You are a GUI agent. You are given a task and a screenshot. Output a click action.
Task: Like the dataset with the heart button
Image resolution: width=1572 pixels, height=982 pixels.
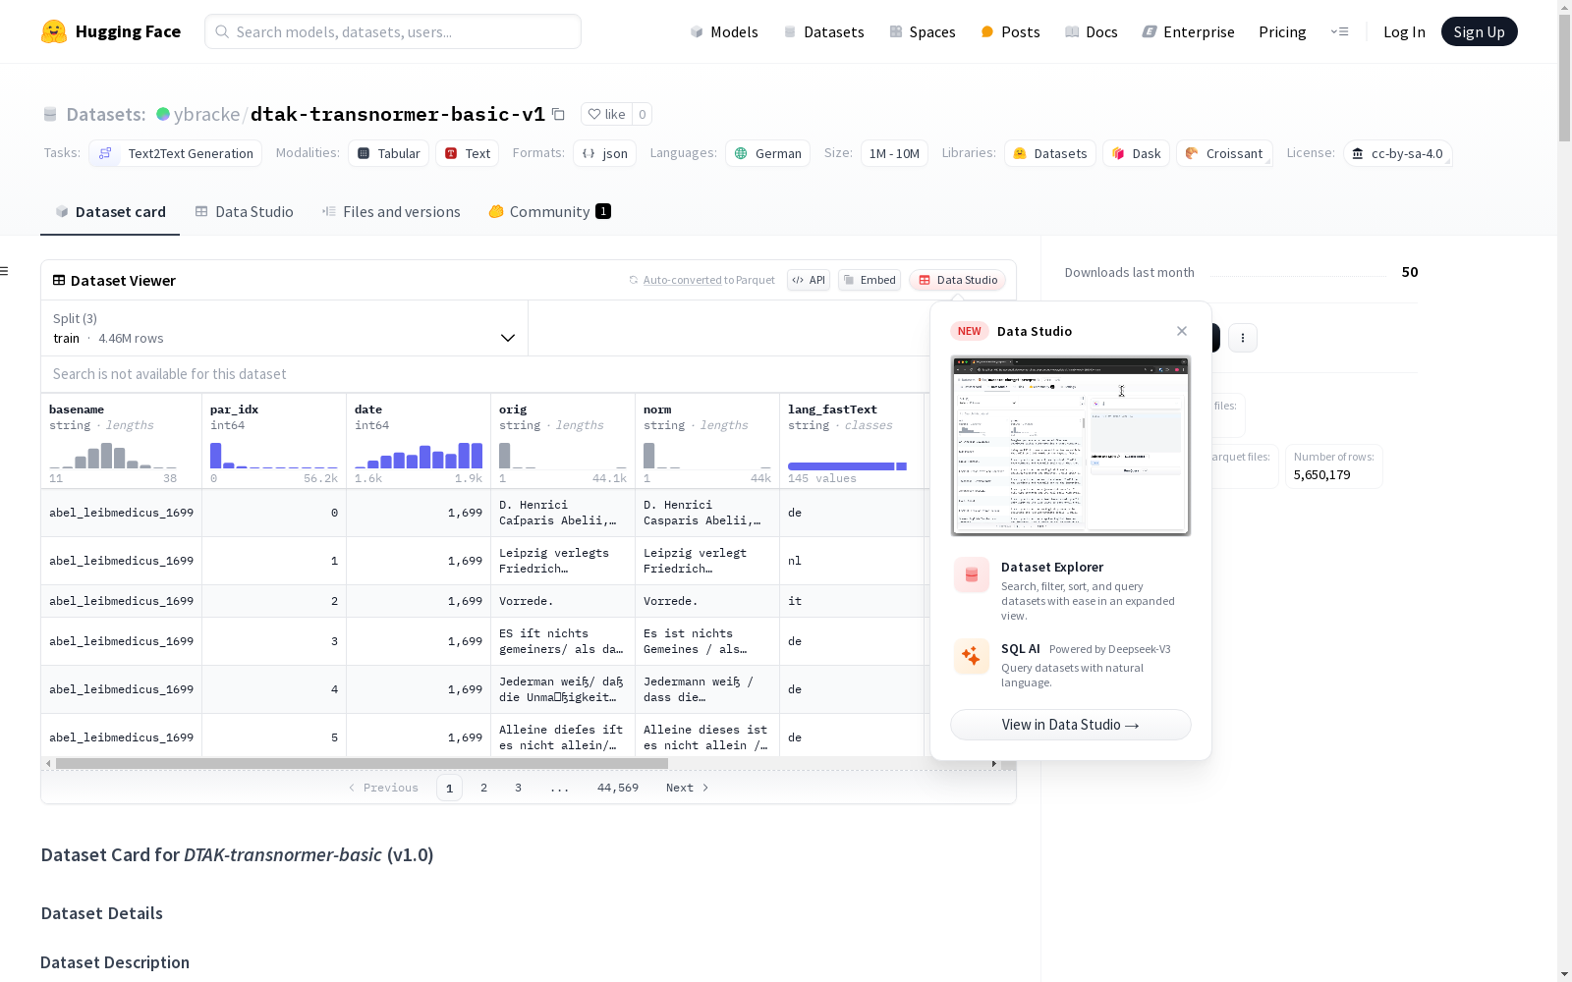(606, 114)
